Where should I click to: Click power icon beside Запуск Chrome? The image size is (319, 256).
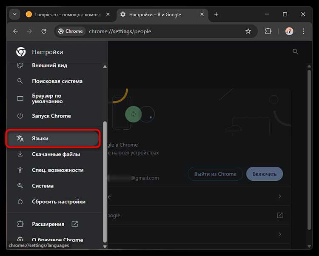pyautogui.click(x=20, y=116)
